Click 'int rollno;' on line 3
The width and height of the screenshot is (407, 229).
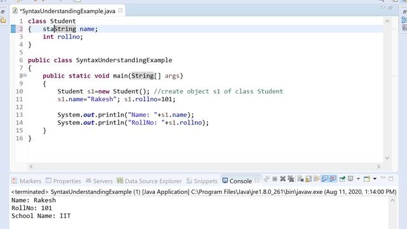coord(63,37)
